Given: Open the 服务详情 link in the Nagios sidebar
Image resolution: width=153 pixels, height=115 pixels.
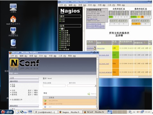Looking at the screenshot, I should [64, 31].
